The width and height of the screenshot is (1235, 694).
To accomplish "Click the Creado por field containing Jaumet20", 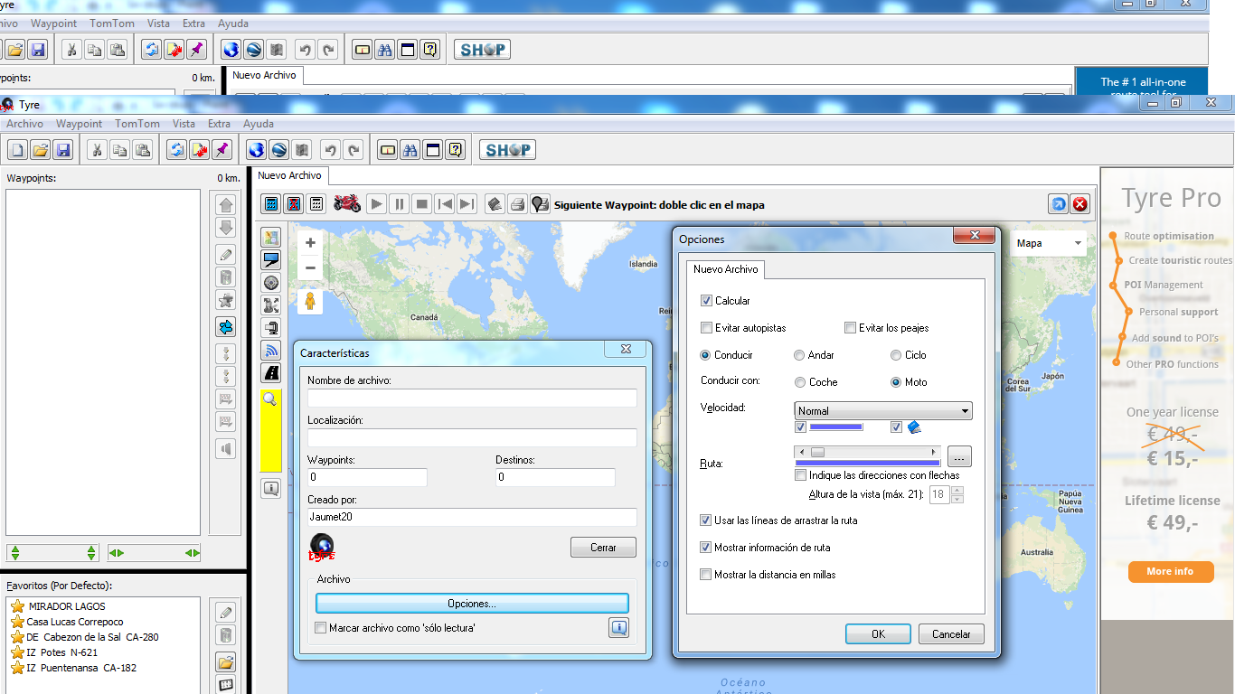I will point(472,517).
